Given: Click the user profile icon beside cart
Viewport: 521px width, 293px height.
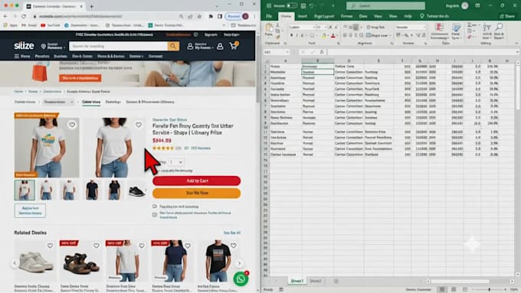Looking at the screenshot, I should pyautogui.click(x=220, y=47).
